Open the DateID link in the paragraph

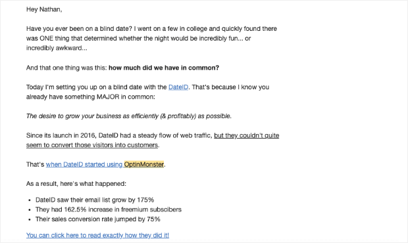[178, 87]
